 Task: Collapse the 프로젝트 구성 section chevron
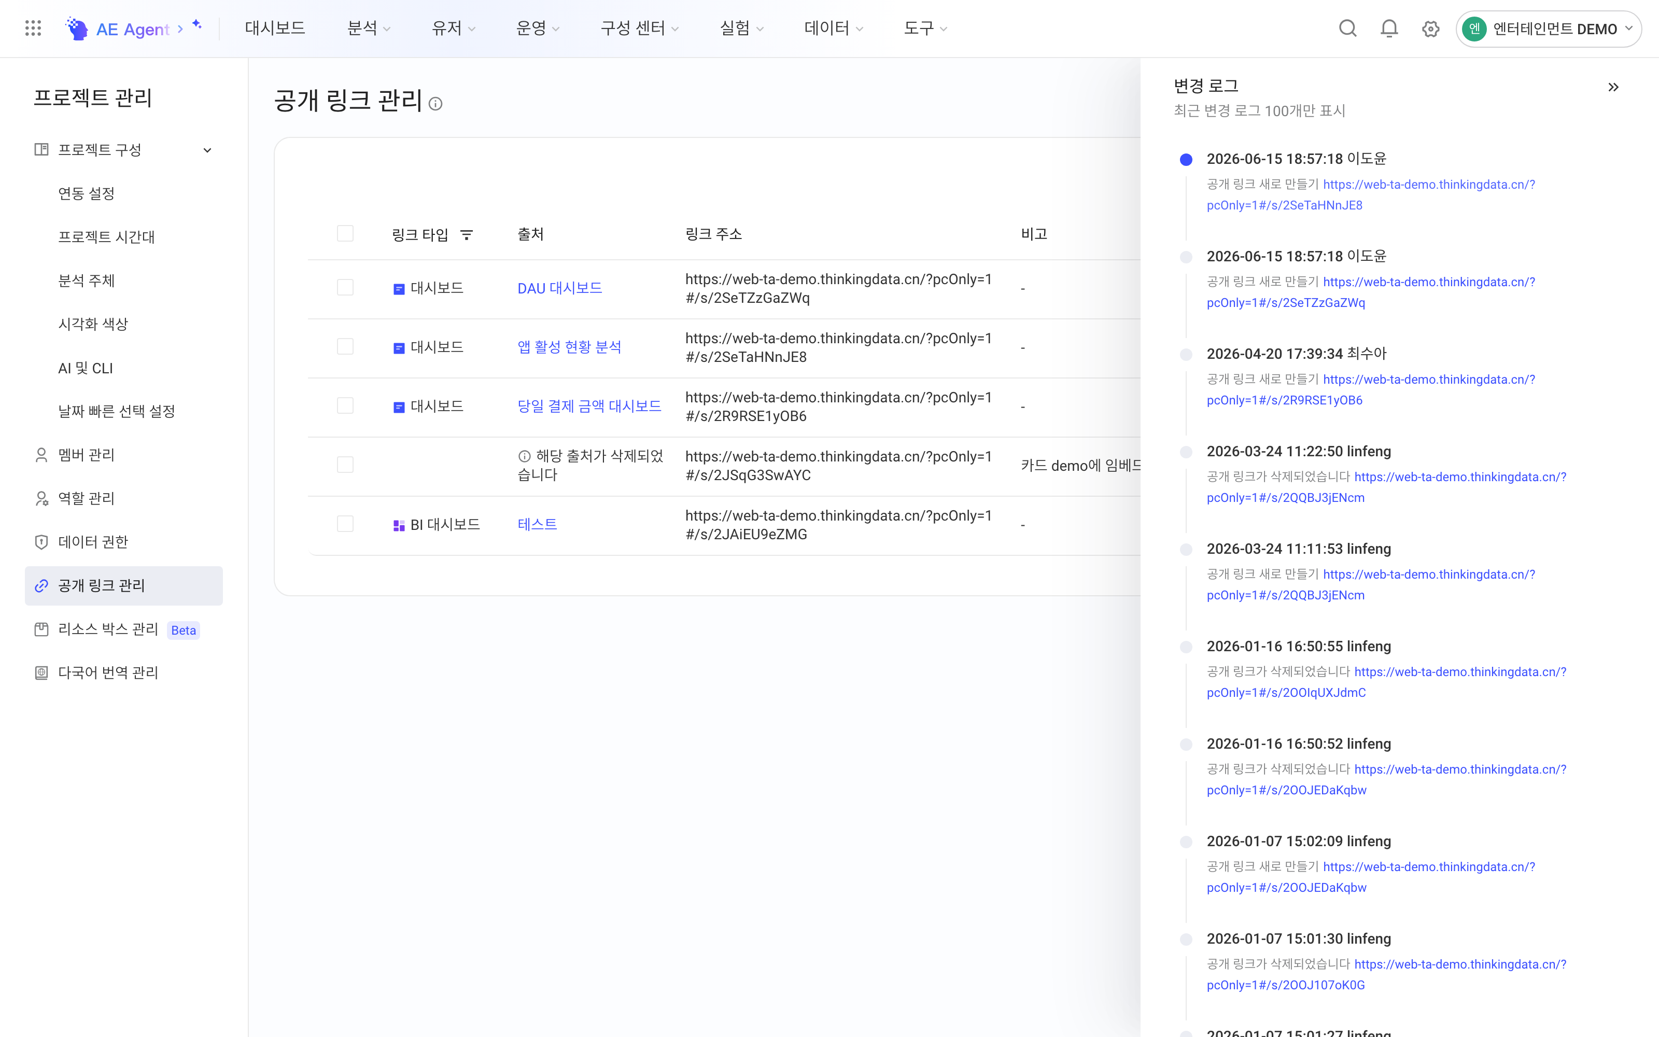[207, 150]
